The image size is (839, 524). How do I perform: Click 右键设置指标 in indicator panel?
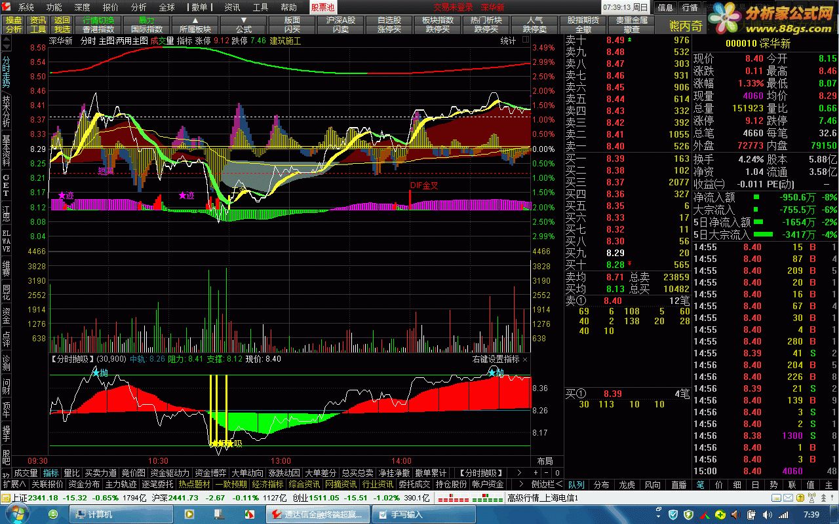(496, 360)
